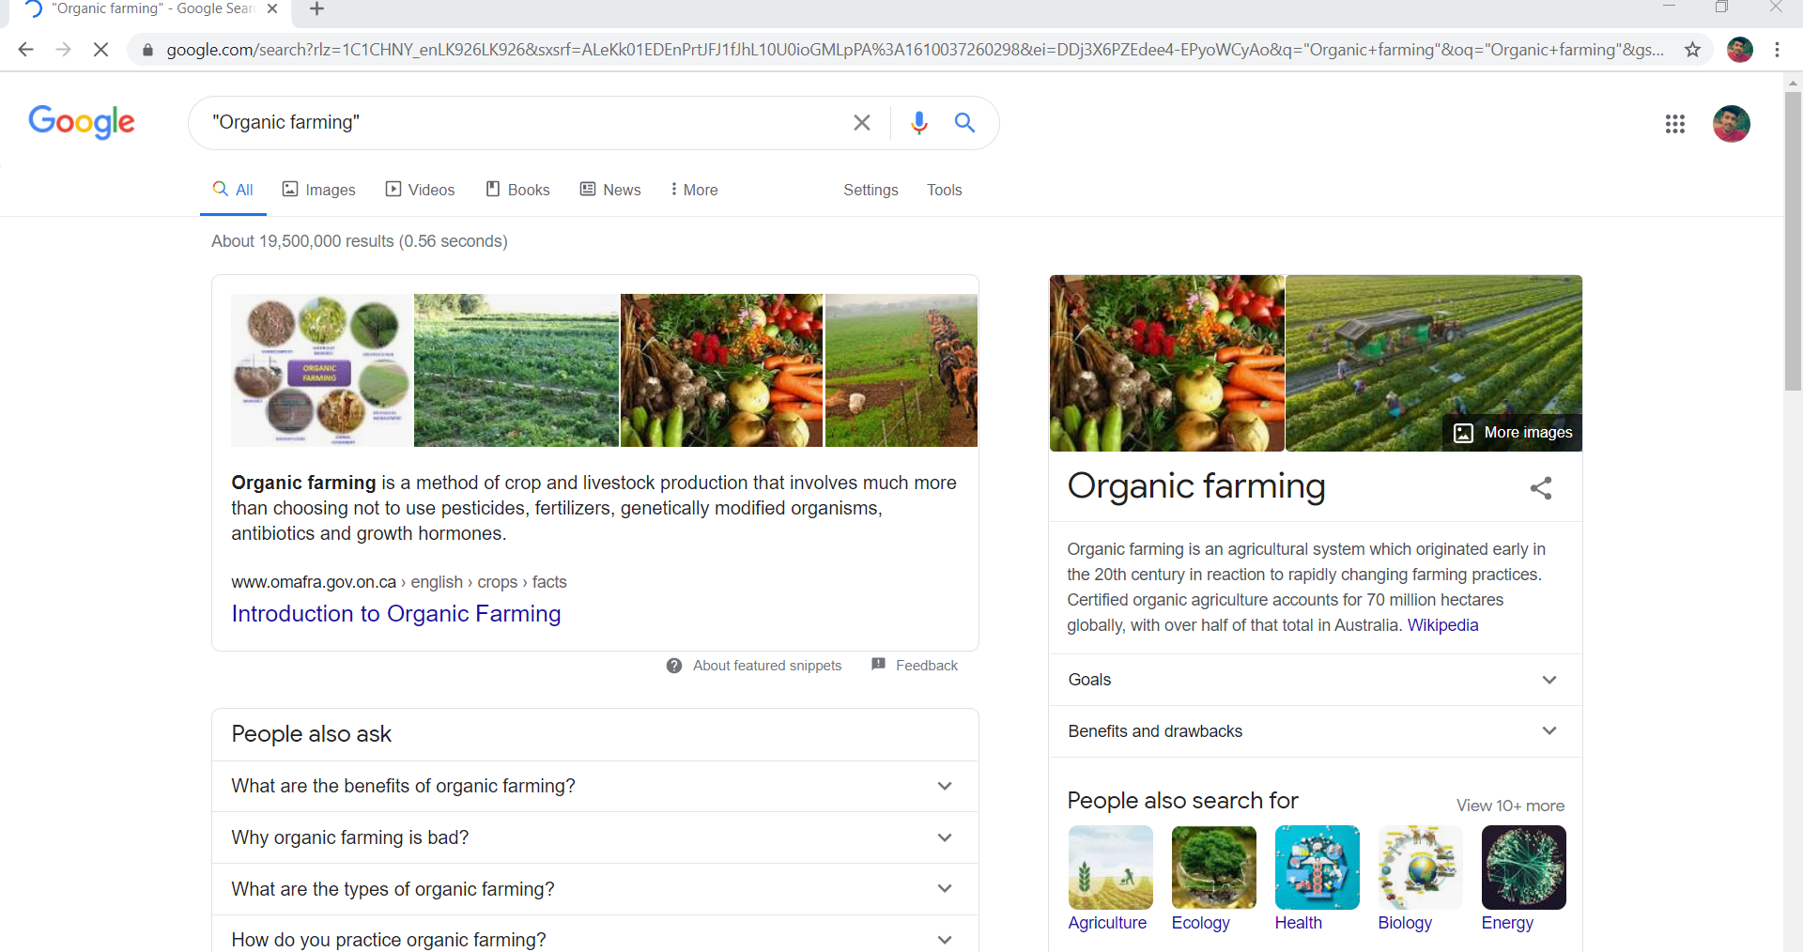Click the browser forward arrow

(63, 50)
